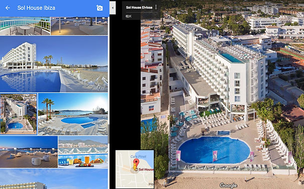Click the Sol House Eivissa title card

click(139, 8)
